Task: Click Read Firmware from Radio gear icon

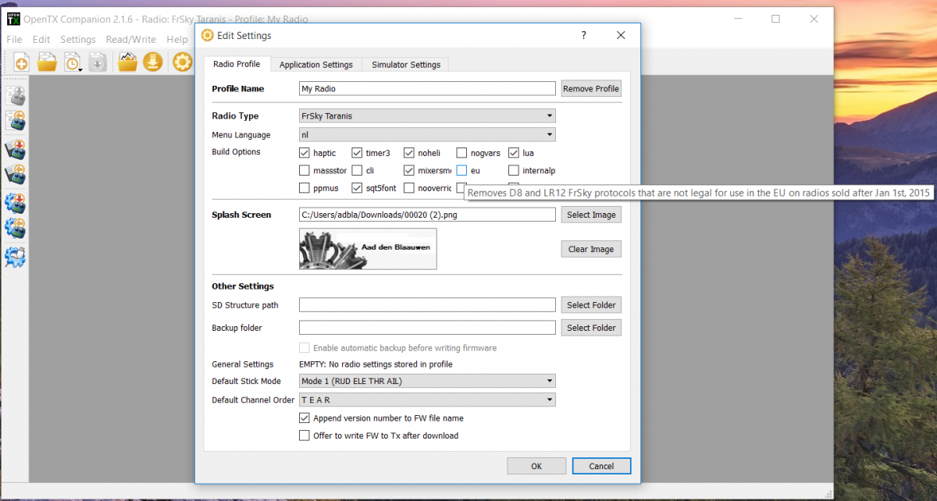Action: (x=16, y=228)
